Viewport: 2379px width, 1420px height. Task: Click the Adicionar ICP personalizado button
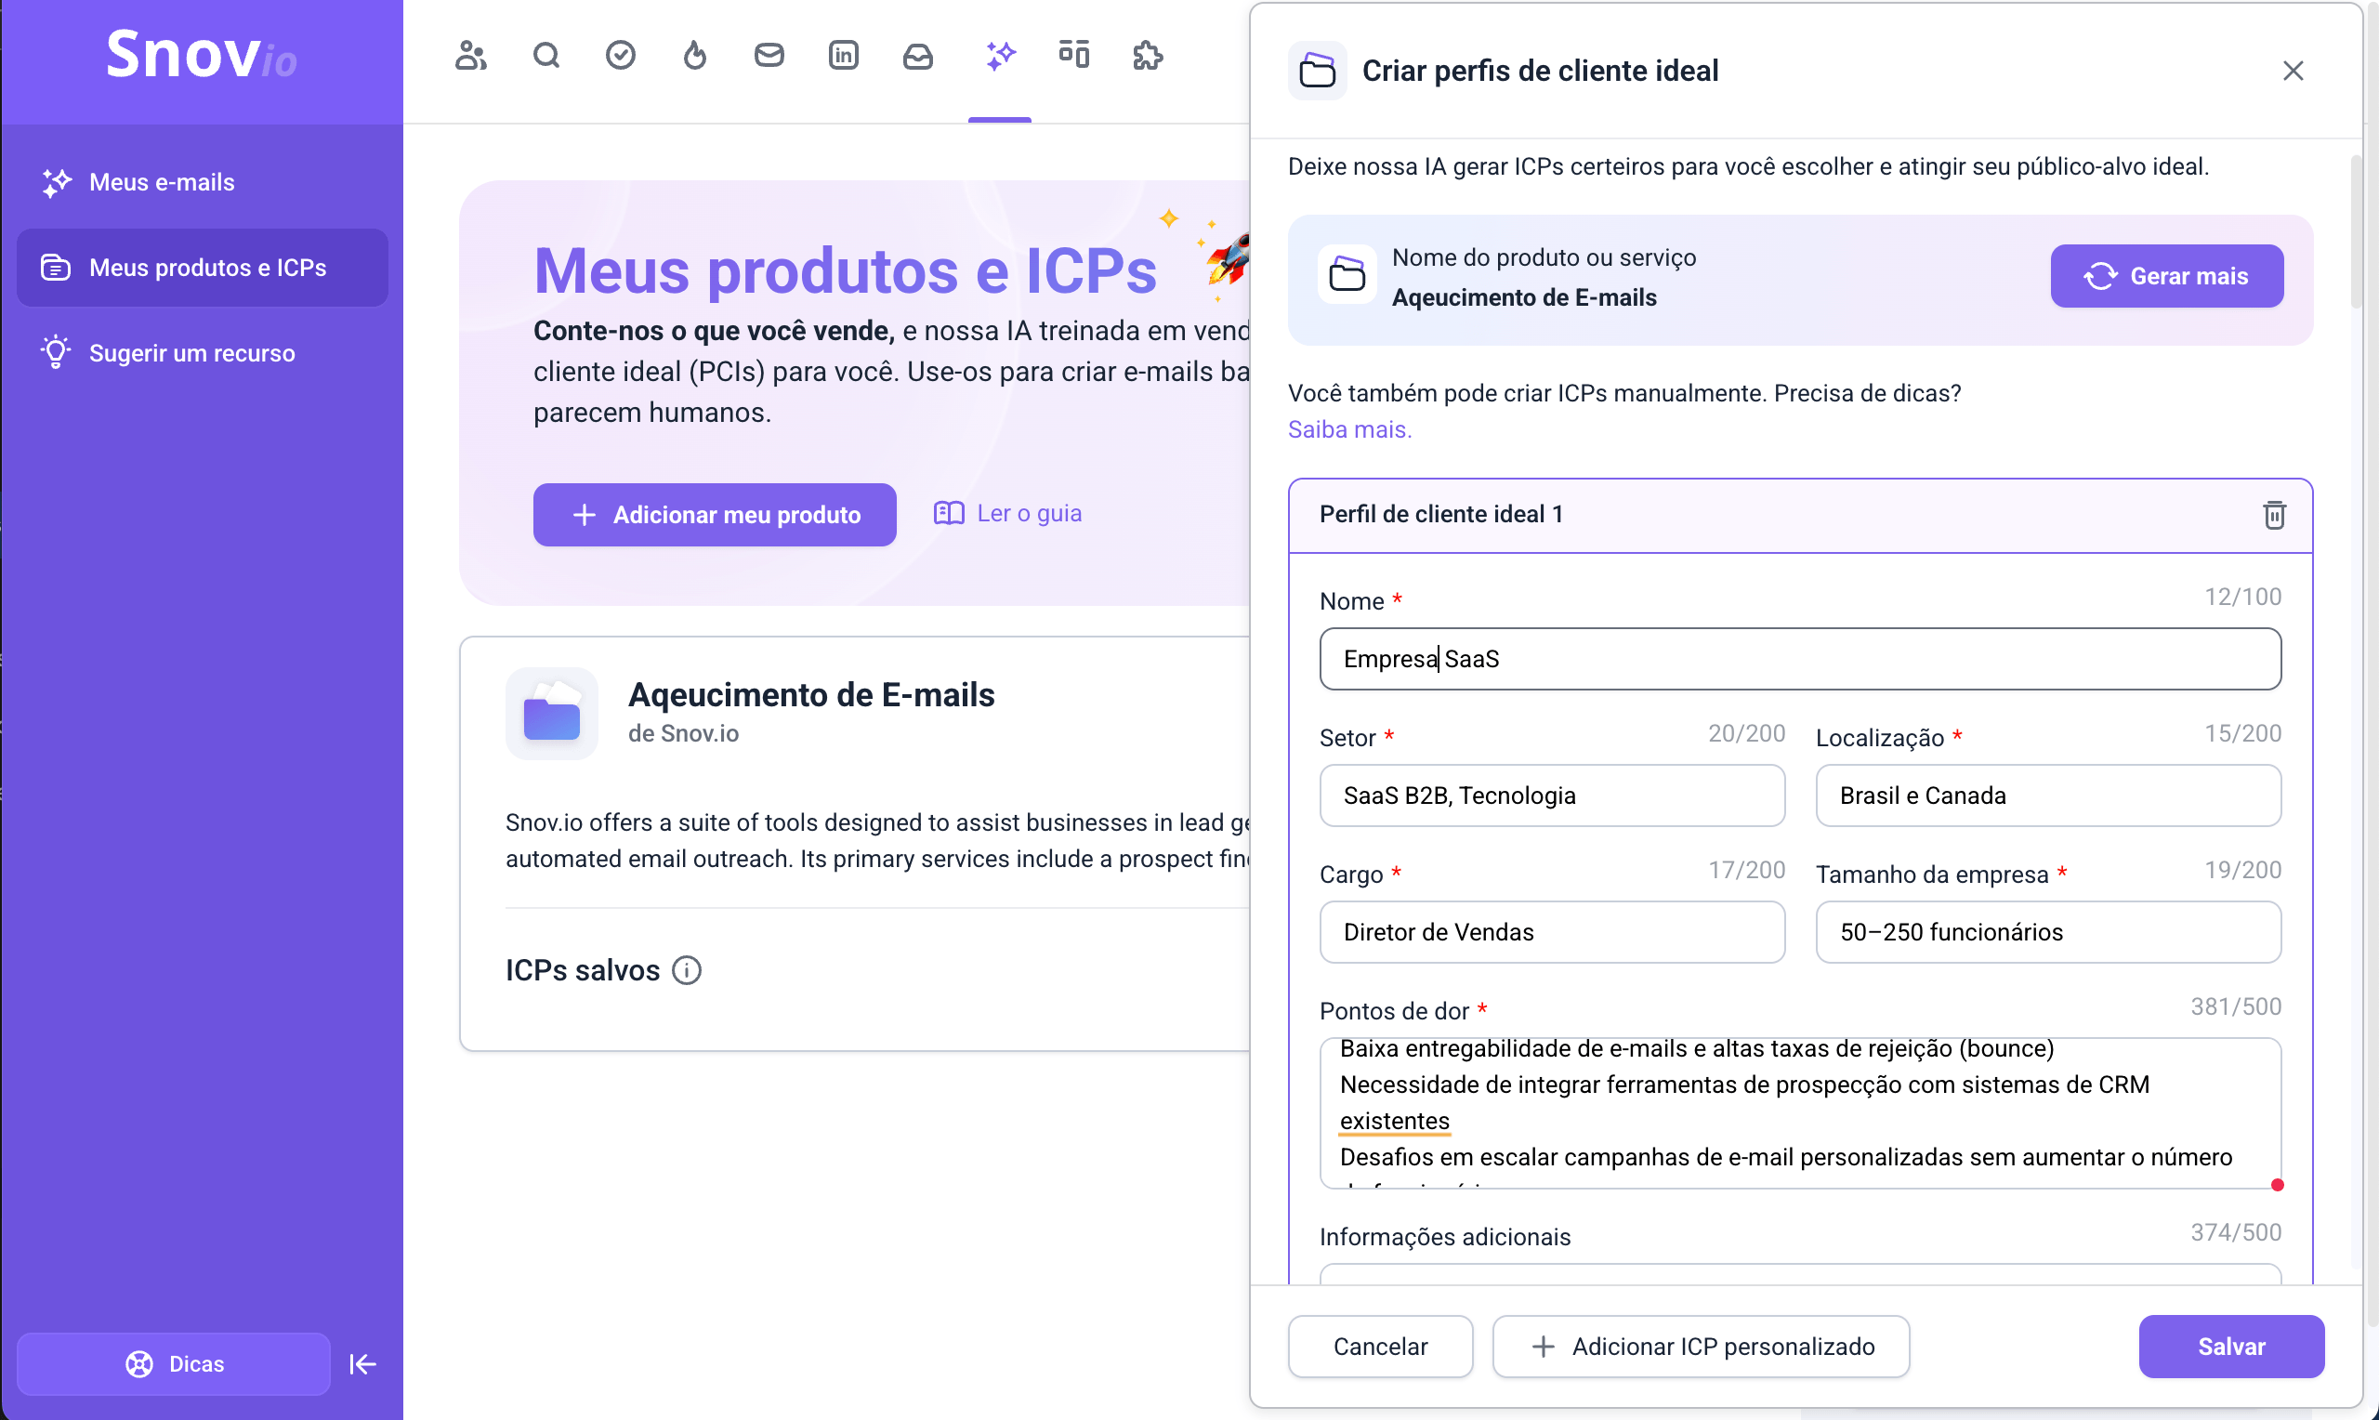[1701, 1347]
